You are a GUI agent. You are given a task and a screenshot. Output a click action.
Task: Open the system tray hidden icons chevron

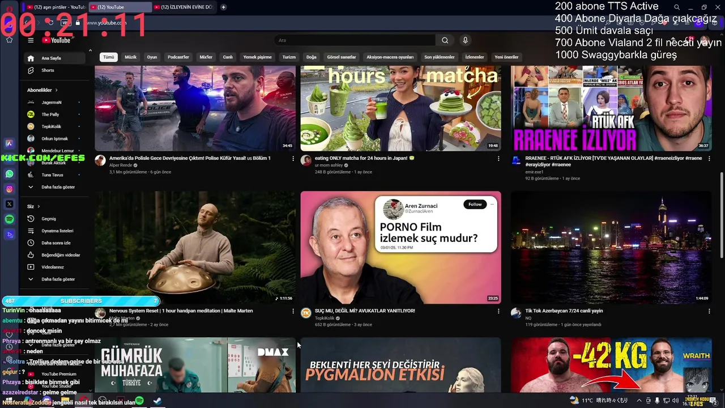tap(639, 401)
